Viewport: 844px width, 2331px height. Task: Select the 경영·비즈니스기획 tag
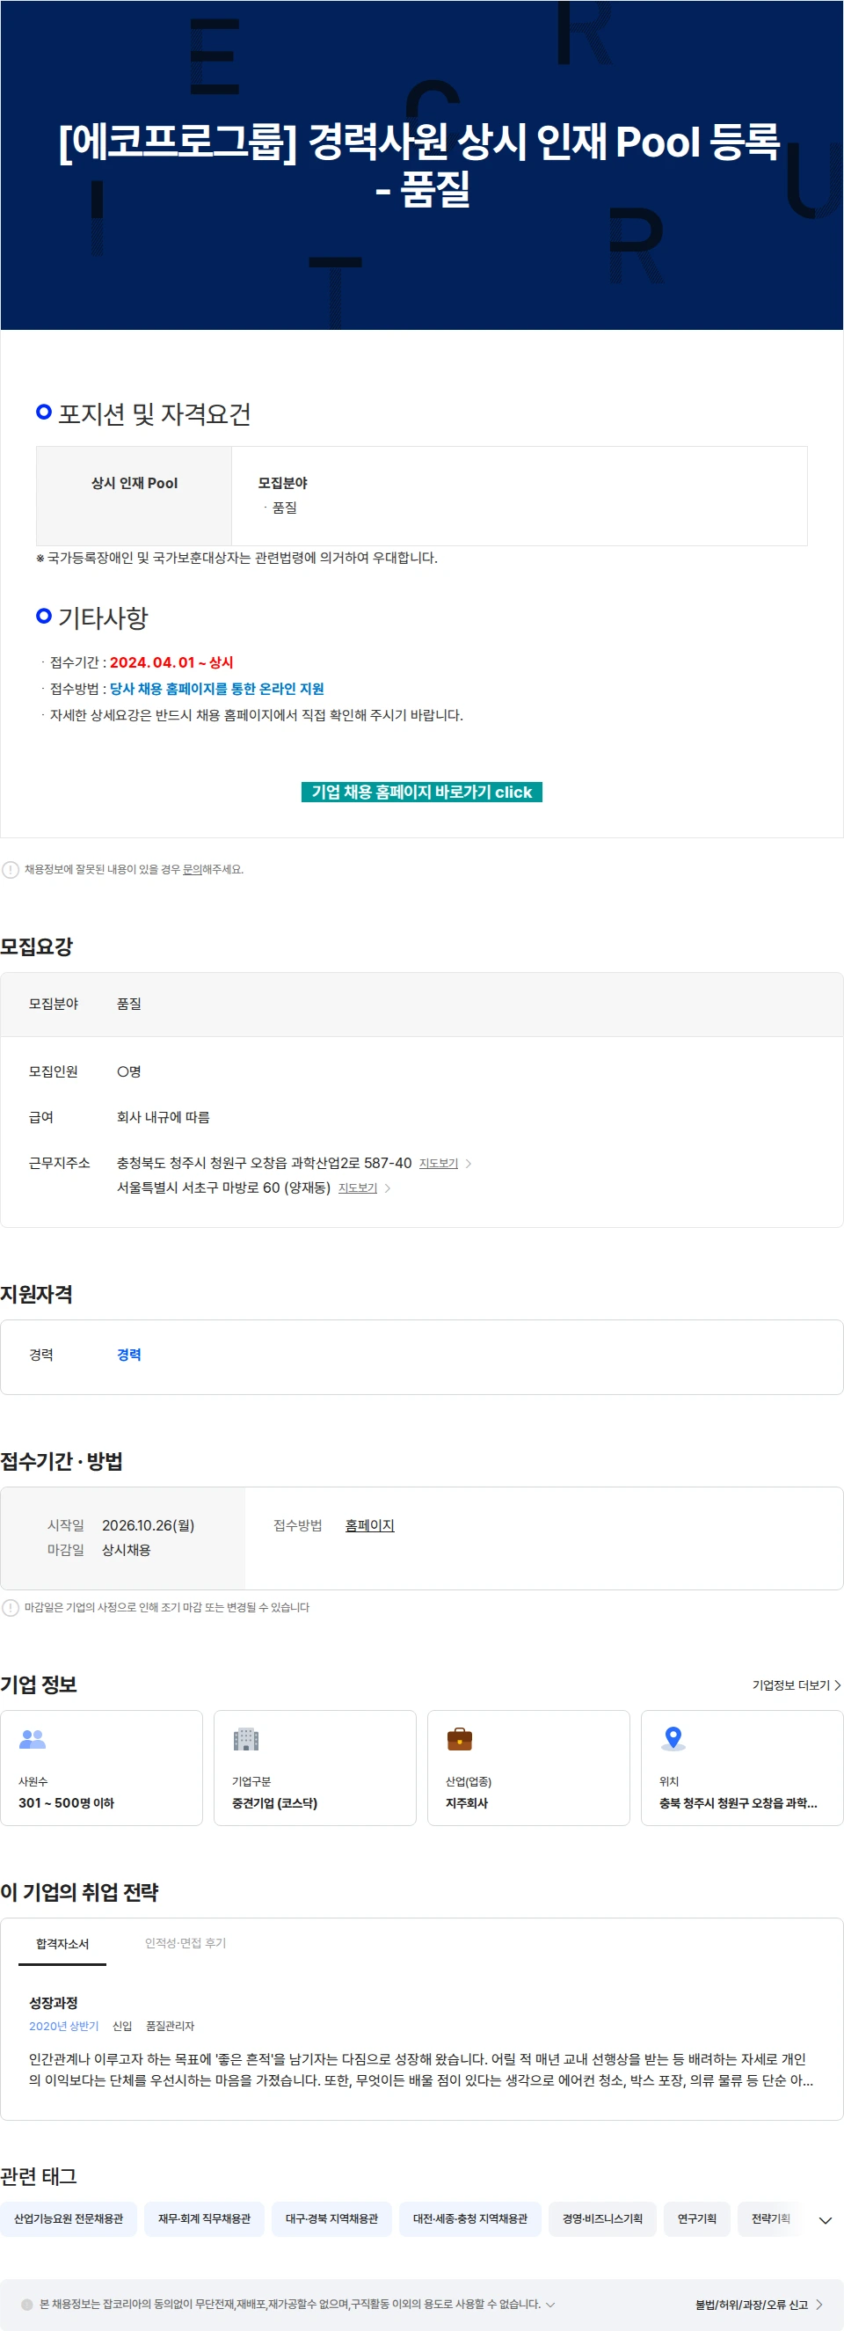(x=602, y=2218)
